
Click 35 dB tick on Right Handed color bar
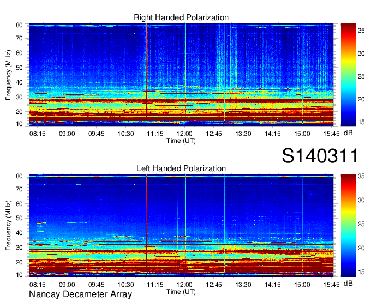click(361, 31)
